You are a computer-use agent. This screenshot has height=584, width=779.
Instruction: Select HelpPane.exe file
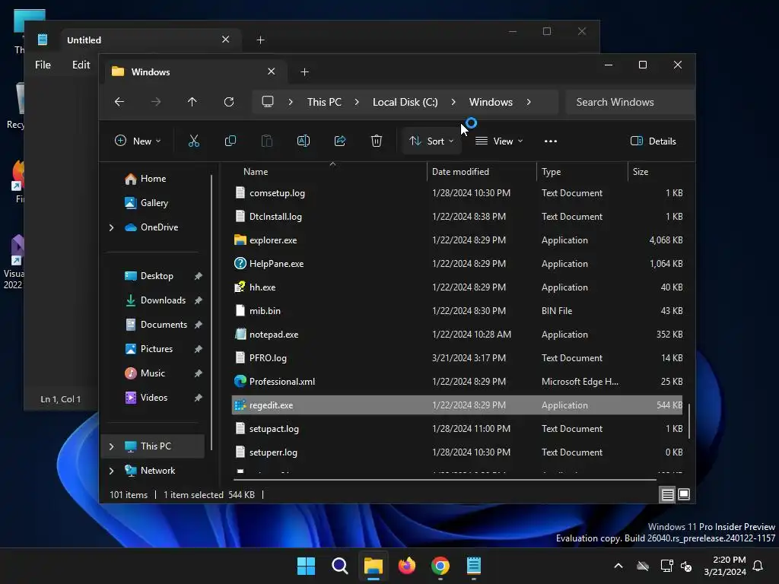457,264
